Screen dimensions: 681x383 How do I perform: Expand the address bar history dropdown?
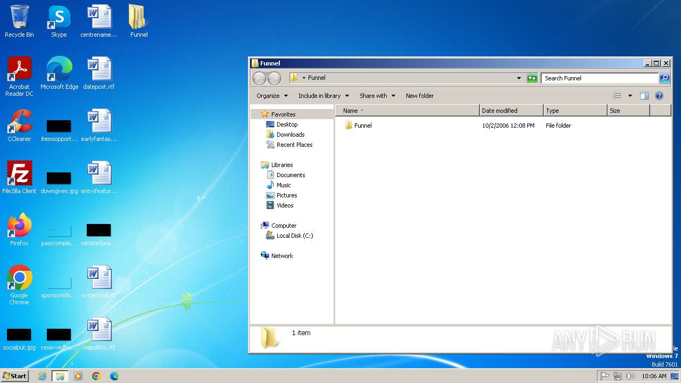point(519,78)
